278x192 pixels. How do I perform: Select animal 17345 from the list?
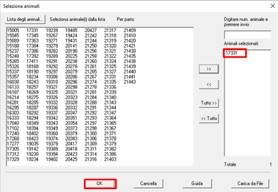coord(32,35)
